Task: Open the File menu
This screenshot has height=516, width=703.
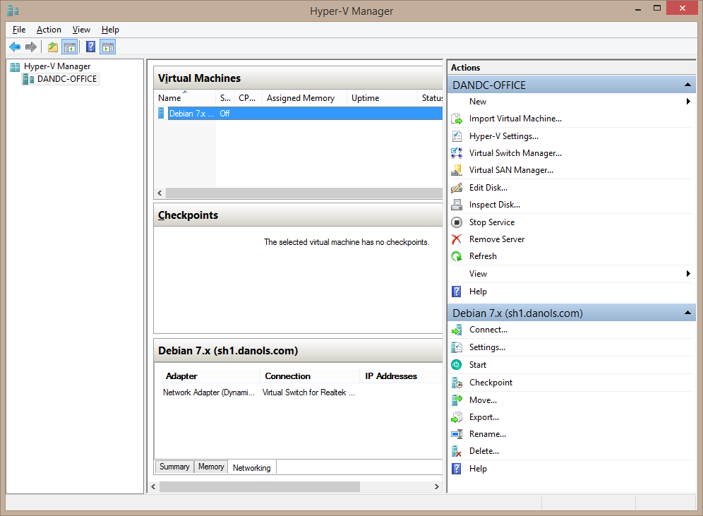Action: coord(19,30)
